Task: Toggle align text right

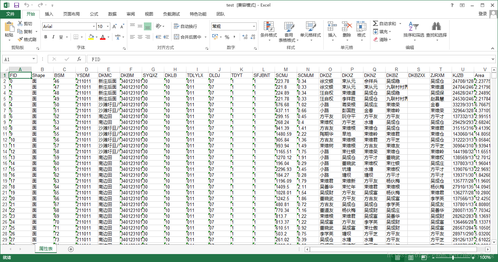Action: [148, 37]
